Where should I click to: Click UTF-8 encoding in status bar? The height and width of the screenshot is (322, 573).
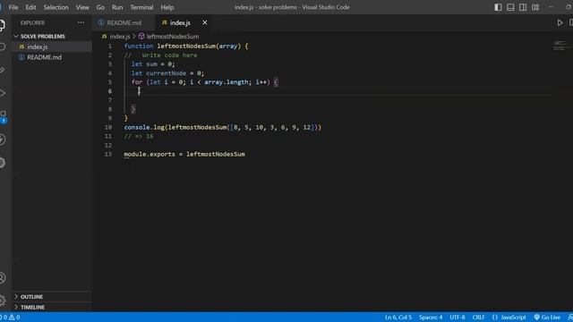click(458, 318)
